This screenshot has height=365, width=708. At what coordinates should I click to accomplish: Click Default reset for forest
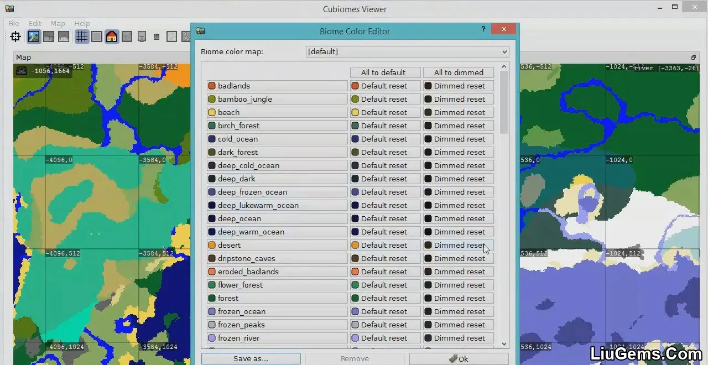pos(386,298)
